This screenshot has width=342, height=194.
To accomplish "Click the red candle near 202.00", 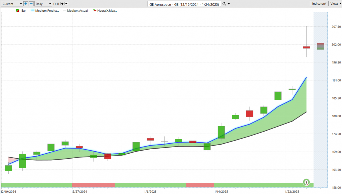I will (306, 47).
